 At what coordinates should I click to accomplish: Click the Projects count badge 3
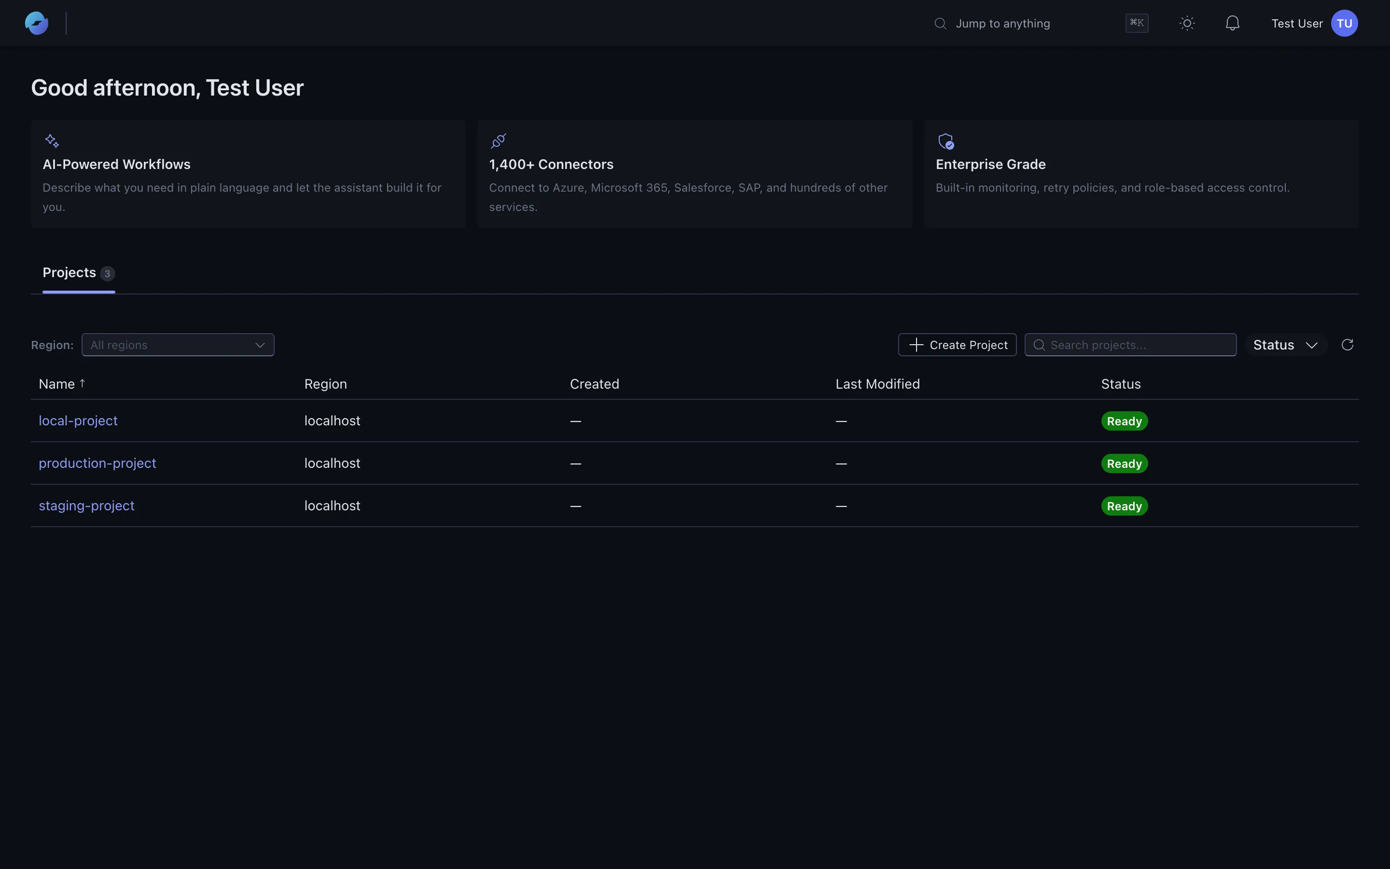tap(108, 274)
